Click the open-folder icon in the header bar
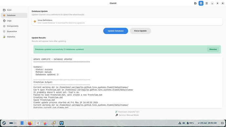226x127 pixels. pyautogui.click(x=195, y=3)
